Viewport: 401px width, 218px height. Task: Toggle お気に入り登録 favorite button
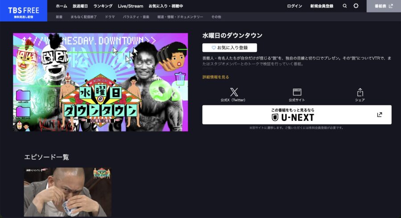(x=229, y=48)
